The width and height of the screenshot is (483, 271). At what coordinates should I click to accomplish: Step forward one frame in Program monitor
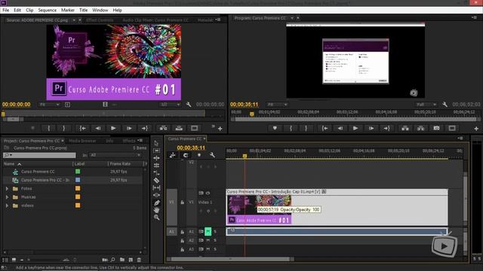click(371, 128)
